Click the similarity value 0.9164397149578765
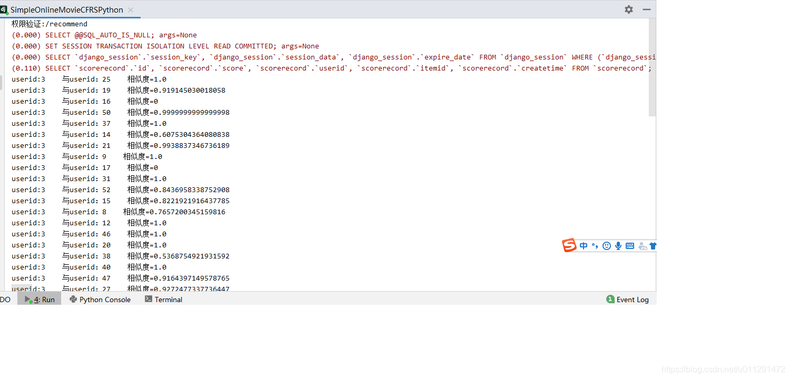This screenshot has height=379, width=790. pyautogui.click(x=192, y=278)
